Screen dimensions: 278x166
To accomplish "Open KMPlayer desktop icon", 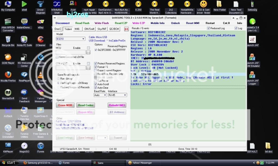I will (x=8, y=148).
